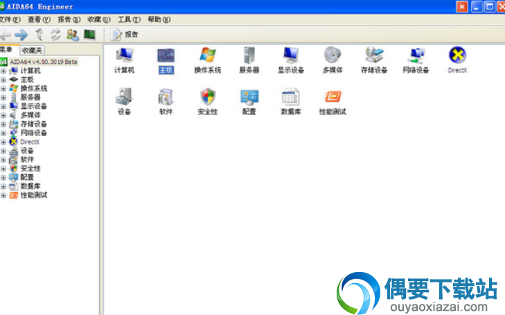Select 性能测试 in the tree
The width and height of the screenshot is (505, 315).
pyautogui.click(x=34, y=195)
